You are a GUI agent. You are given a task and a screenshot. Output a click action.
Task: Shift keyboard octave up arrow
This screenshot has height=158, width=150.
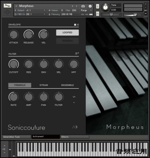[4, 146]
